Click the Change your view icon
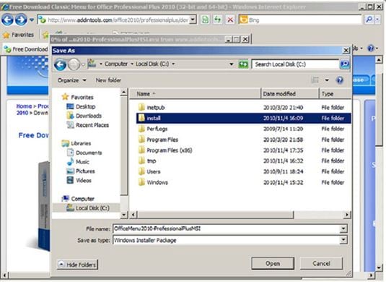This screenshot has width=386, height=282. 315,80
